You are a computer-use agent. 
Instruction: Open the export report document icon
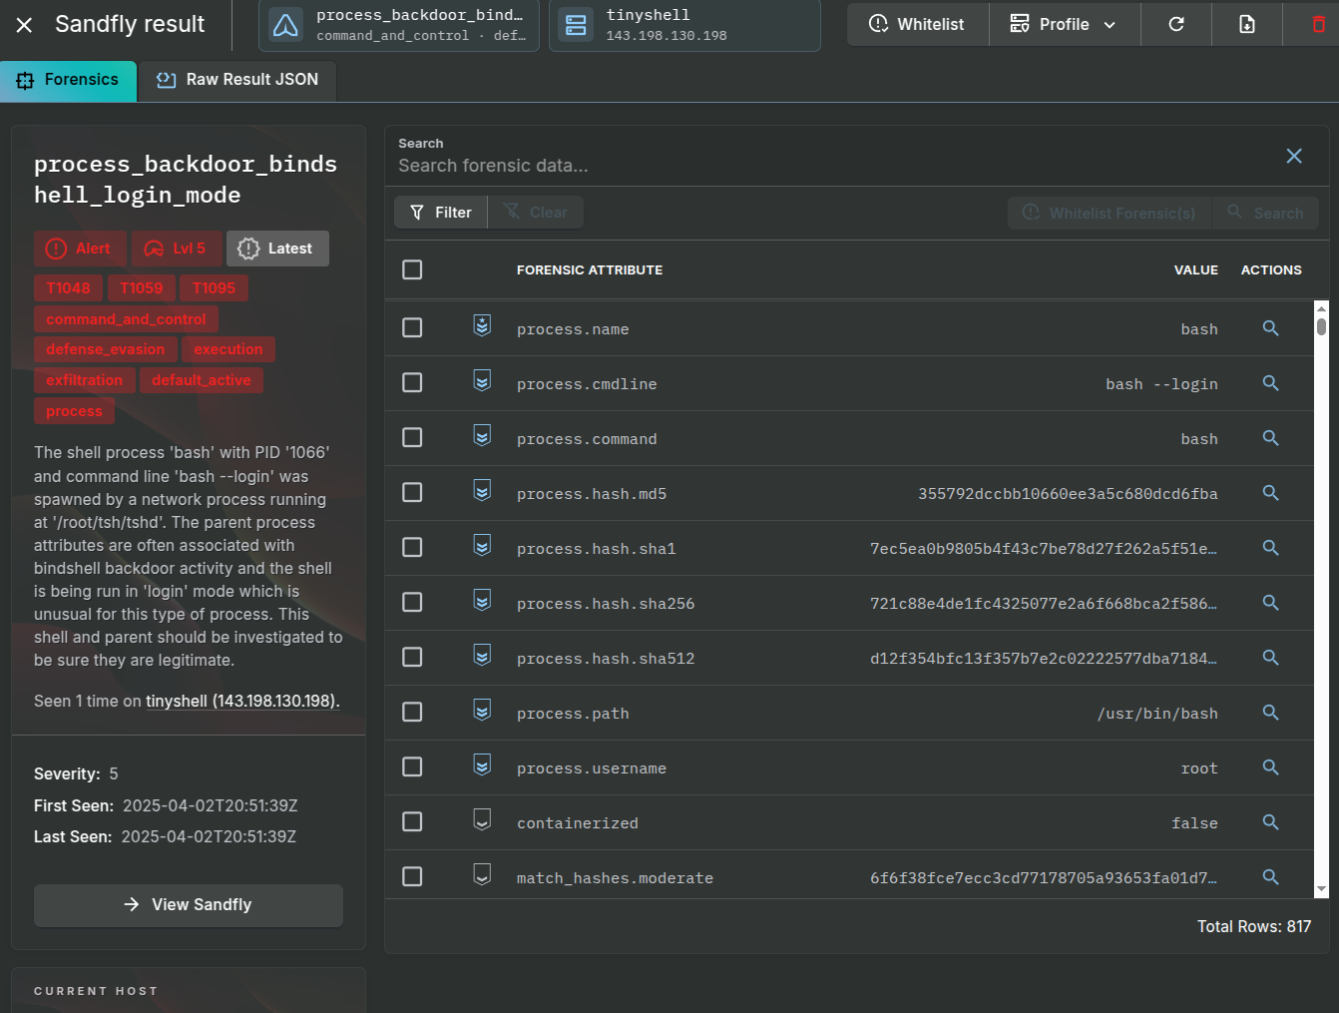click(x=1246, y=24)
